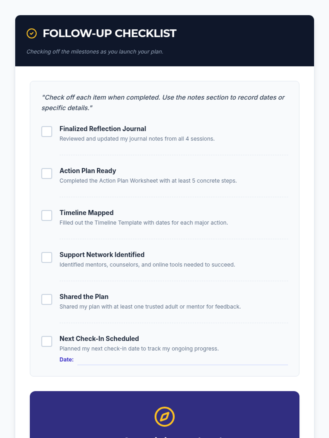329x438 pixels.
Task: Select the Finalized Reflection Journal title
Action: (103, 129)
